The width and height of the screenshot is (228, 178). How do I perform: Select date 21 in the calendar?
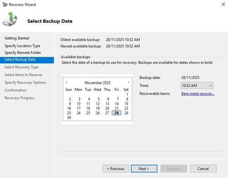coord(117,108)
